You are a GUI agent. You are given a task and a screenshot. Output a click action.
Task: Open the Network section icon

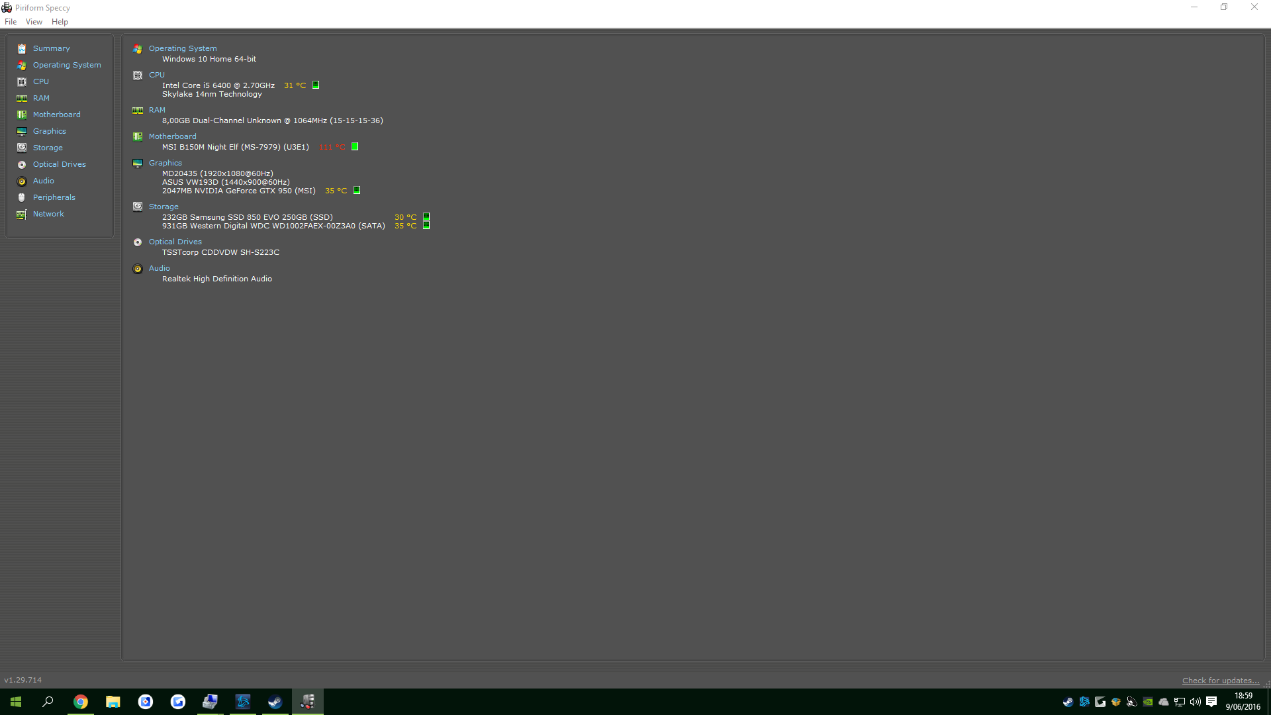click(22, 214)
